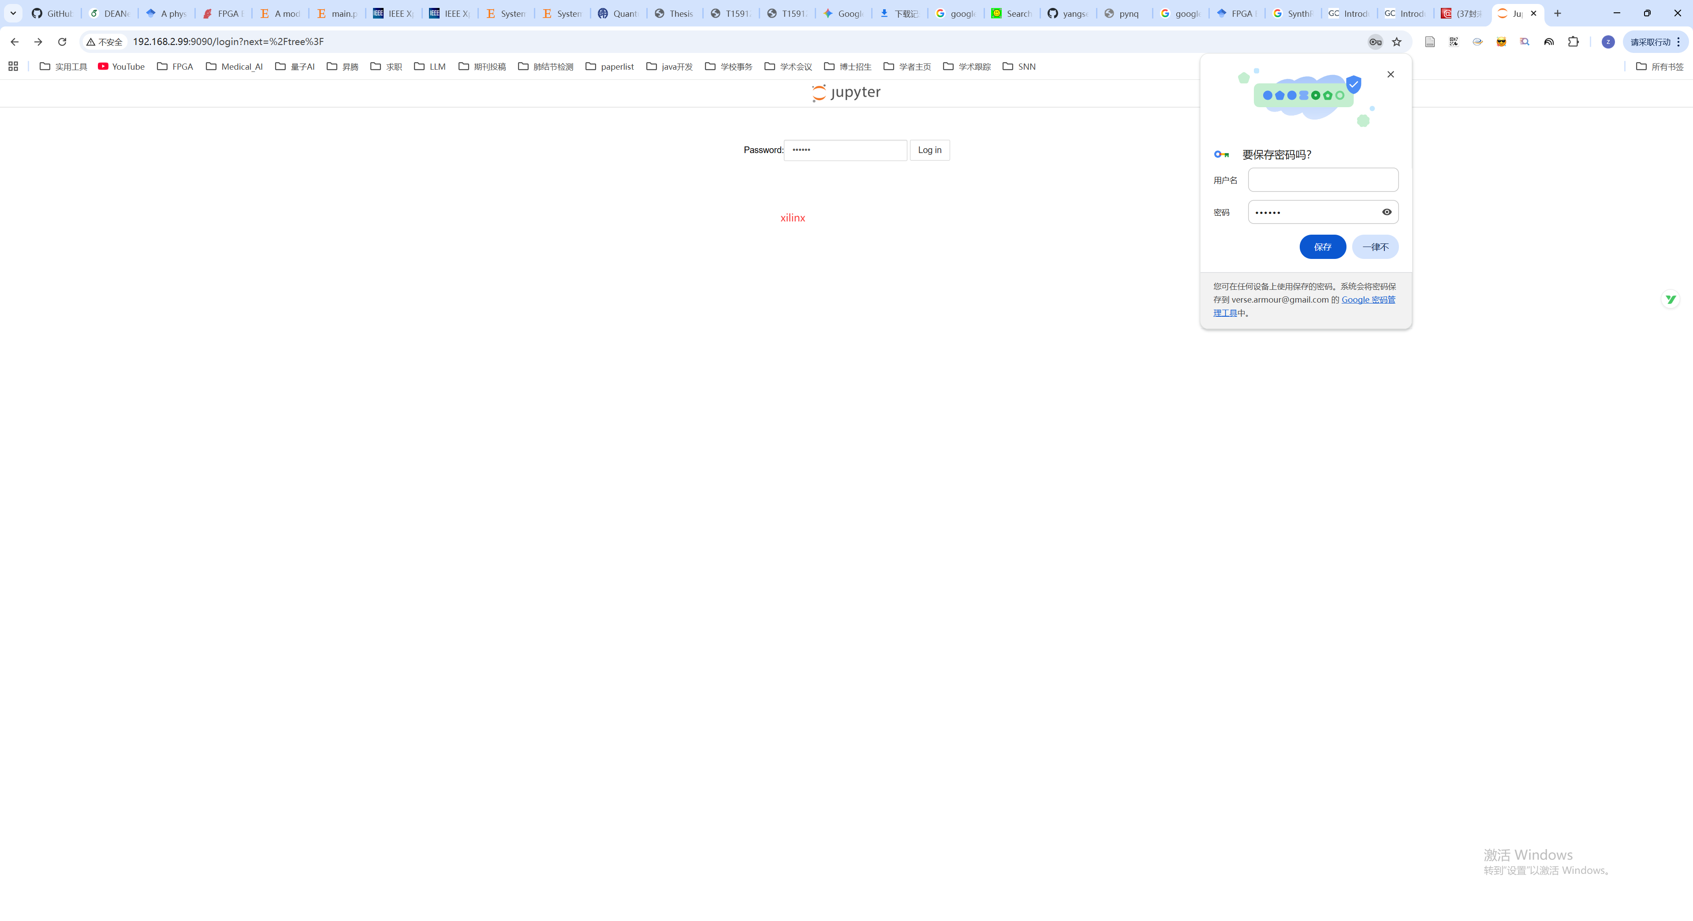This screenshot has width=1693, height=921.
Task: Expand the 所有书签 all bookmarks folder
Action: click(x=1659, y=67)
